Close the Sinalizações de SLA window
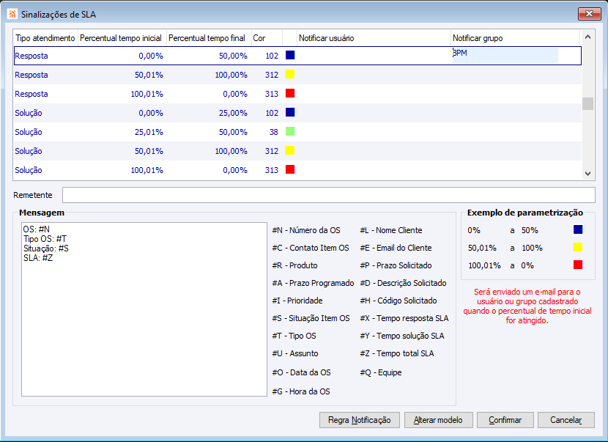 (589, 14)
